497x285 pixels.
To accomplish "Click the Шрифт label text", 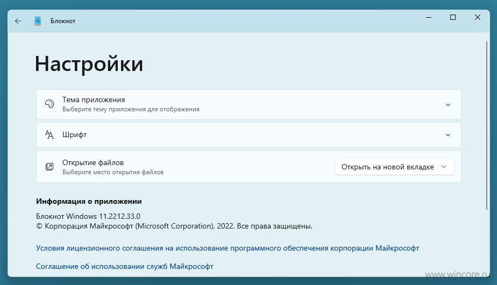I will click(x=74, y=135).
